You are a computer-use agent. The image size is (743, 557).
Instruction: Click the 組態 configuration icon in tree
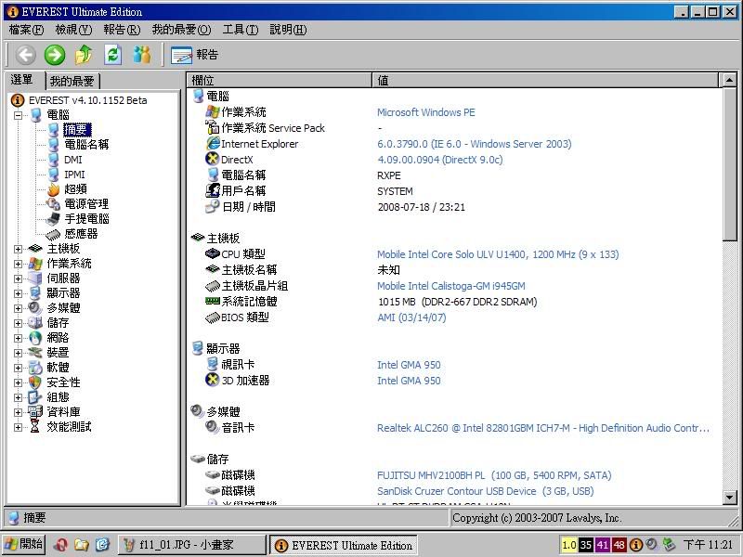pos(35,397)
